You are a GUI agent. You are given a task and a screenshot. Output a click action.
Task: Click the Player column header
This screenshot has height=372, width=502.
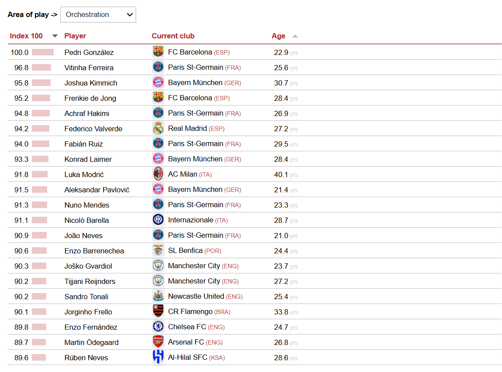[x=75, y=36]
